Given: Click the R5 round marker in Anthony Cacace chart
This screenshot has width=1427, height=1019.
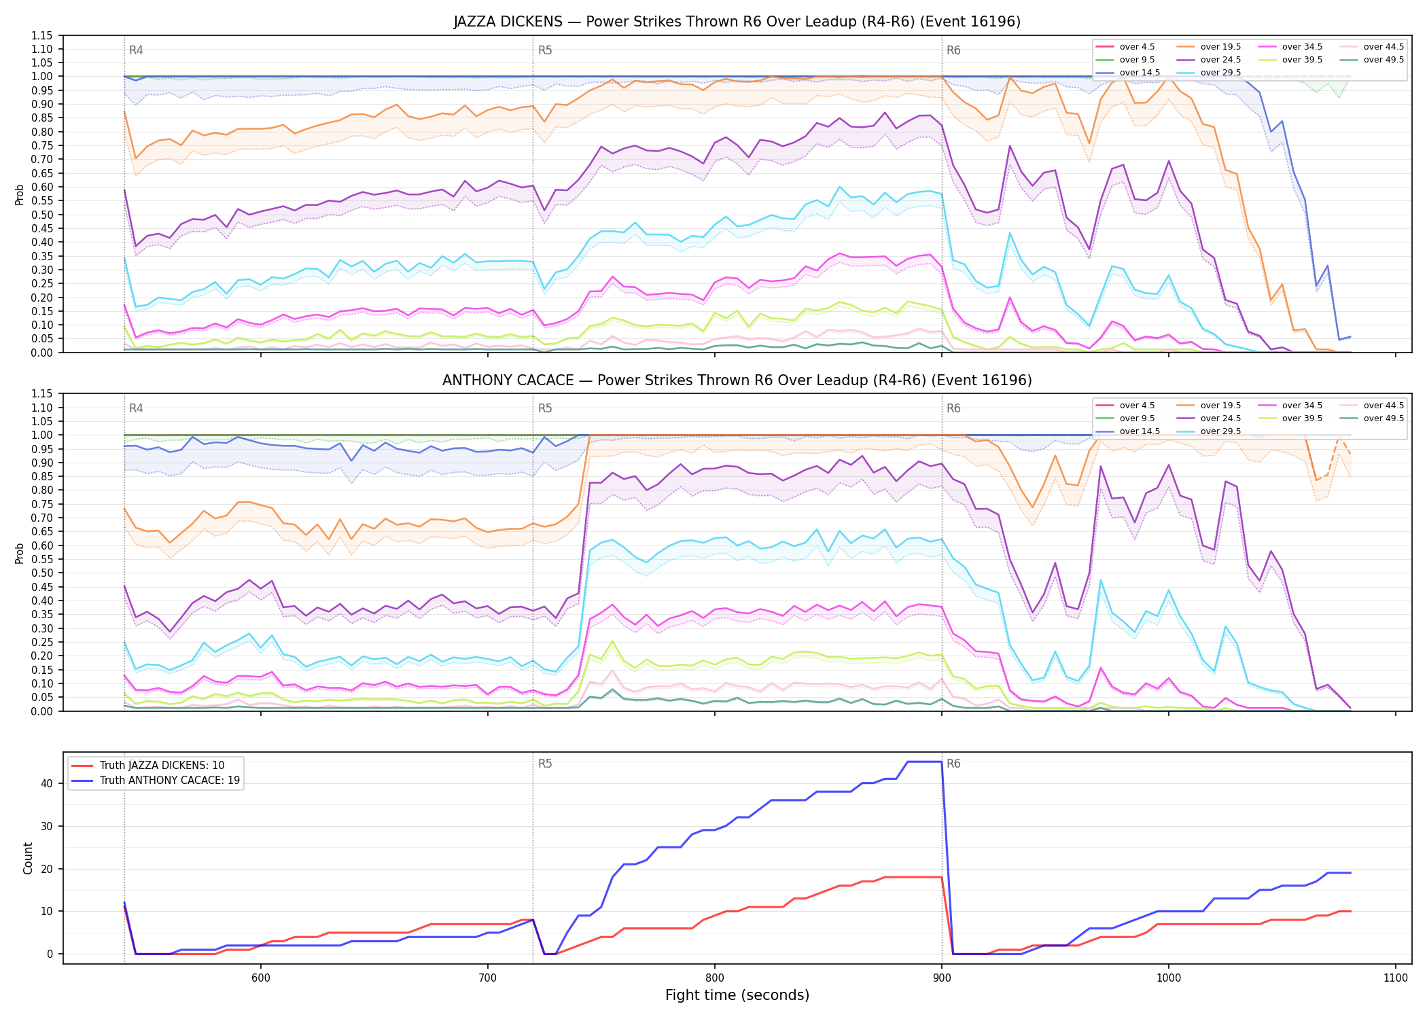Looking at the screenshot, I should click(545, 408).
